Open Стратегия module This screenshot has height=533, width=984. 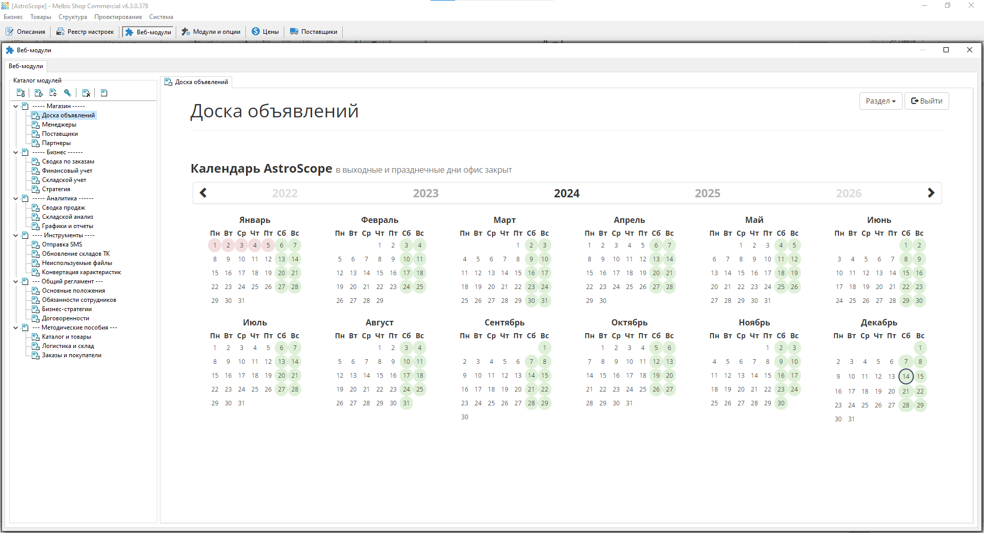point(56,189)
